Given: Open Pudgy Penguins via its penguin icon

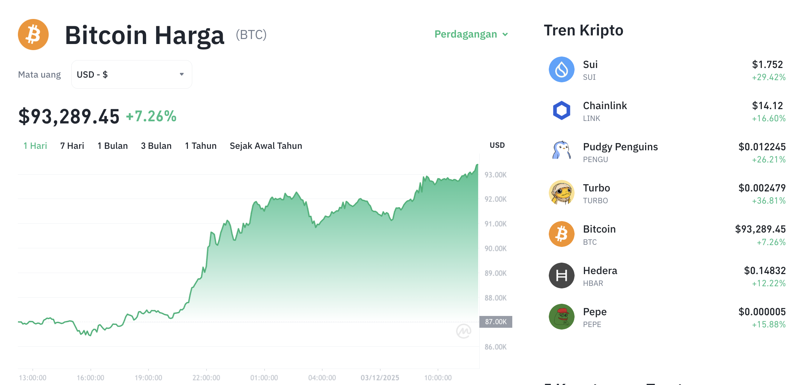Looking at the screenshot, I should (561, 152).
